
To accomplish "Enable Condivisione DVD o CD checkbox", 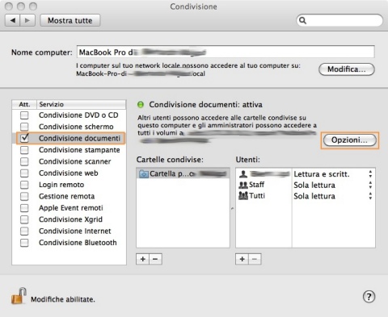I will [24, 115].
